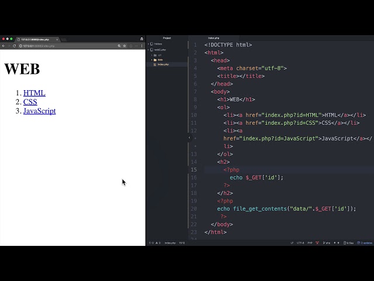Click the WEB heading
The image size is (374, 281).
pyautogui.click(x=22, y=69)
